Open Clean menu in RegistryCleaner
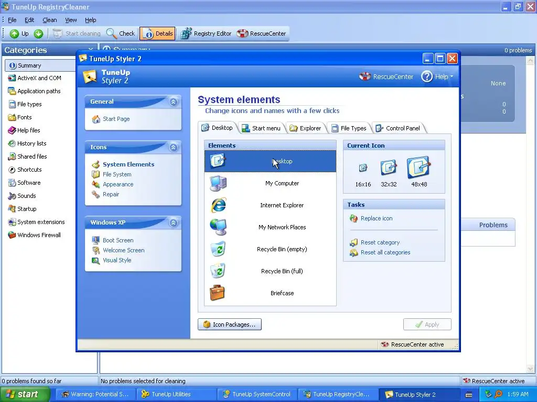This screenshot has width=537, height=402. point(50,20)
